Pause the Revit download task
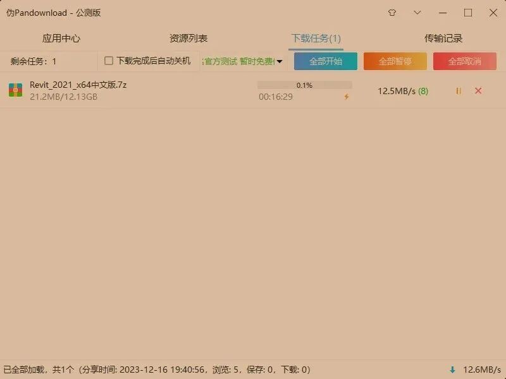Image resolution: width=506 pixels, height=379 pixels. pos(458,91)
